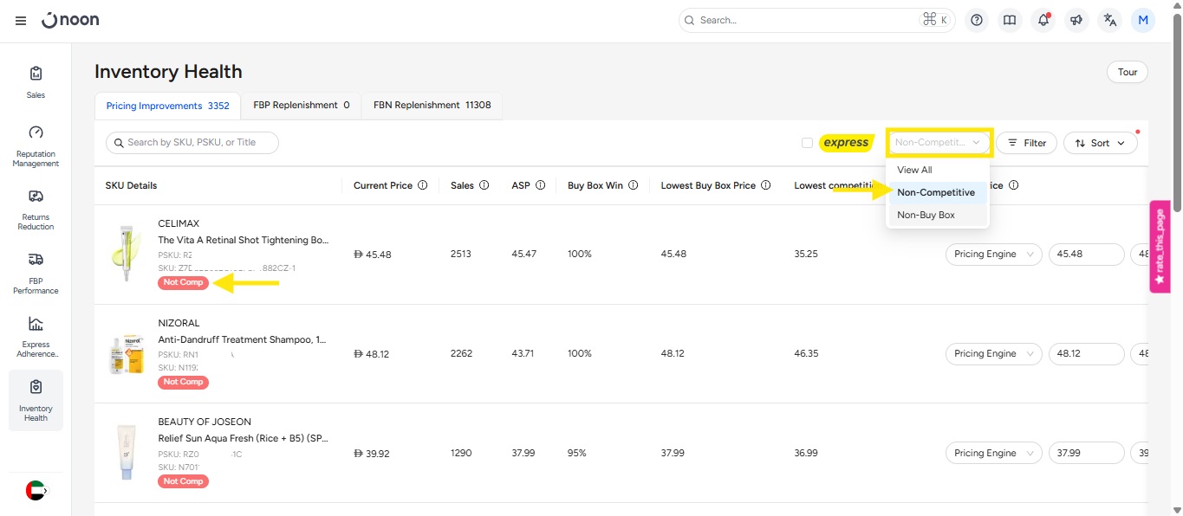Open the hamburger navigation menu
Viewport: 1183px width, 516px height.
[21, 21]
